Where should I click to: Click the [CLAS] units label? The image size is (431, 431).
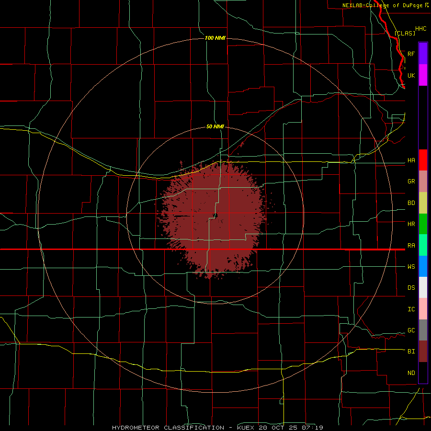click(405, 33)
